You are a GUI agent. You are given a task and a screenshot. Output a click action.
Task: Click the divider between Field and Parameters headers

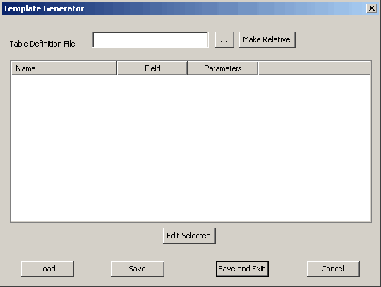point(188,68)
